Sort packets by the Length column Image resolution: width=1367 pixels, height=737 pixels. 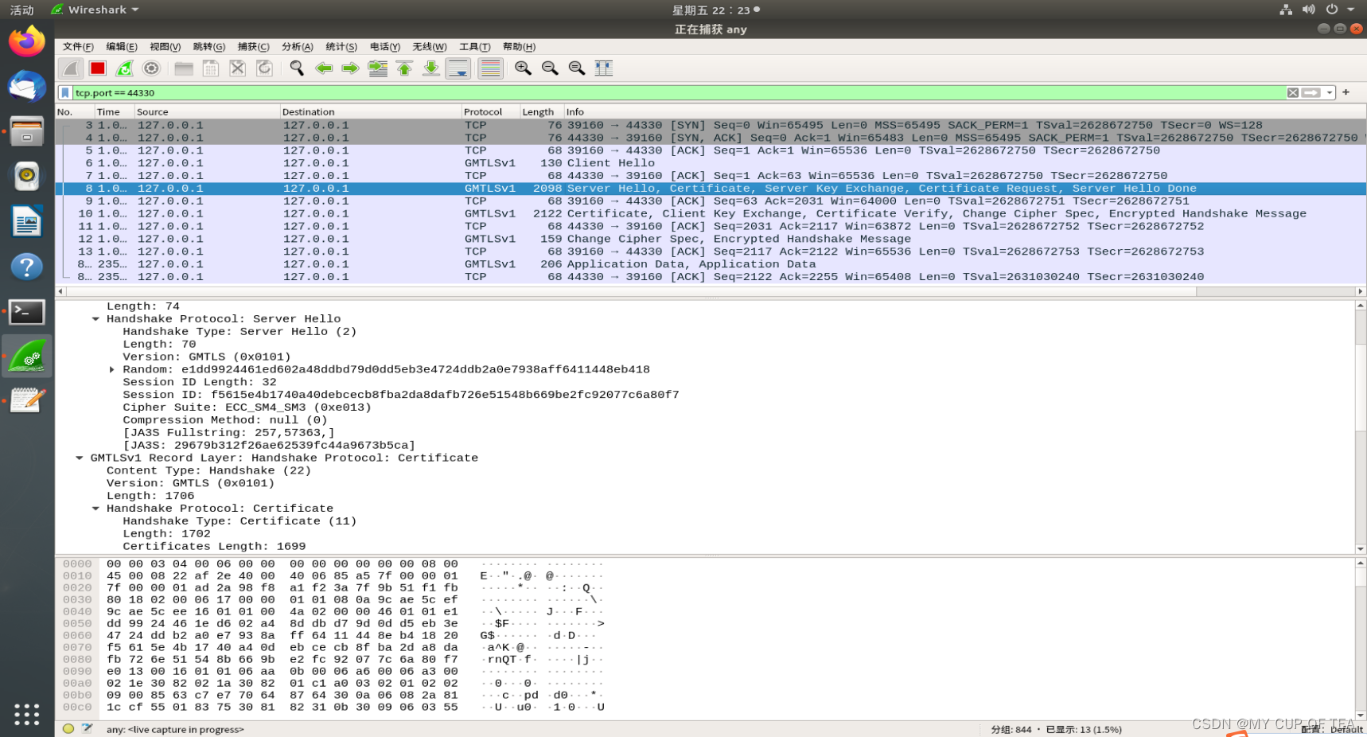542,112
